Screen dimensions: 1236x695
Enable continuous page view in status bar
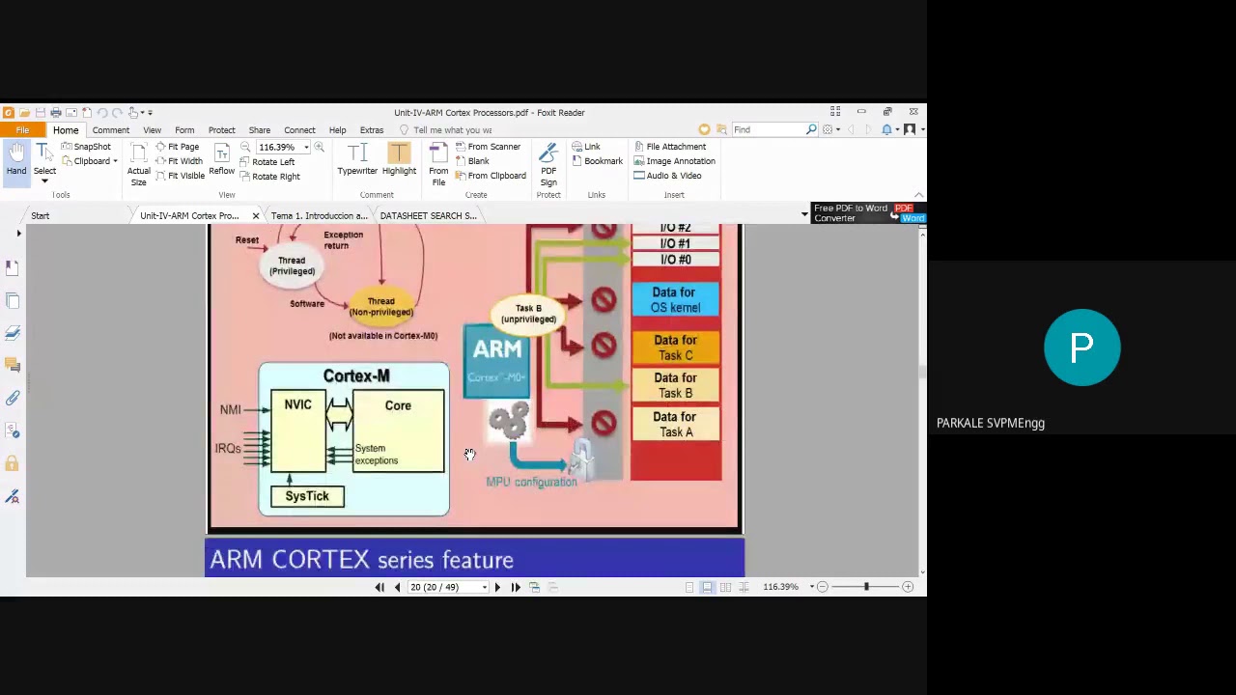click(x=708, y=587)
